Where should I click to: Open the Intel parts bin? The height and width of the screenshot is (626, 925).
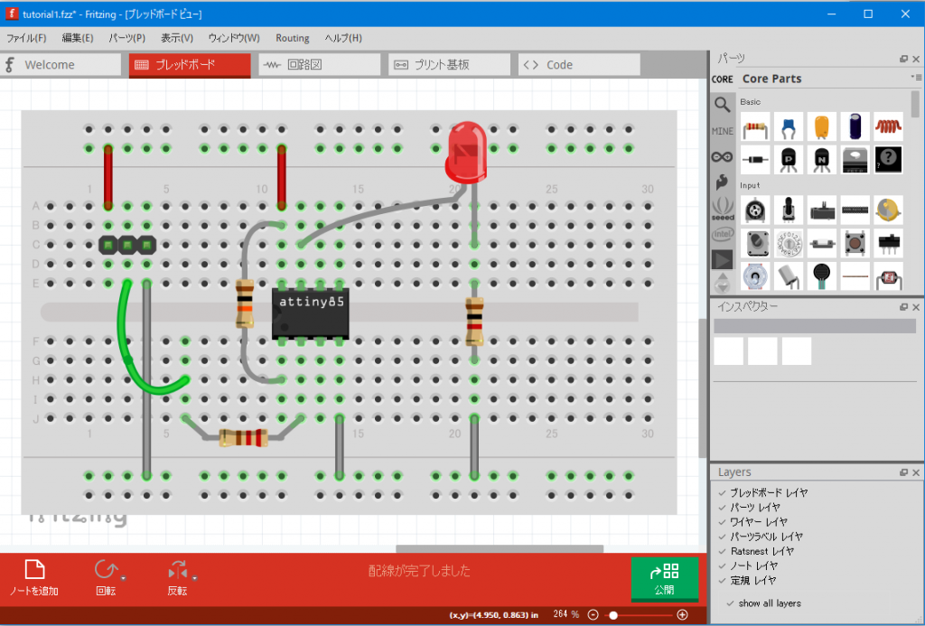point(722,234)
